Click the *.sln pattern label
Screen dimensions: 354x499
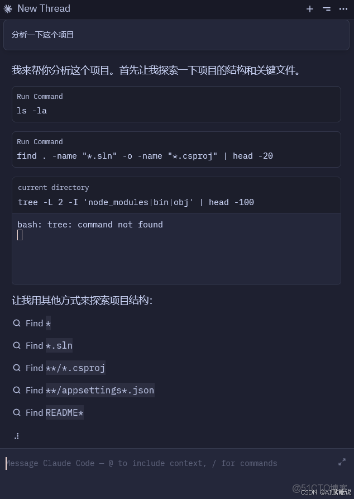59,345
